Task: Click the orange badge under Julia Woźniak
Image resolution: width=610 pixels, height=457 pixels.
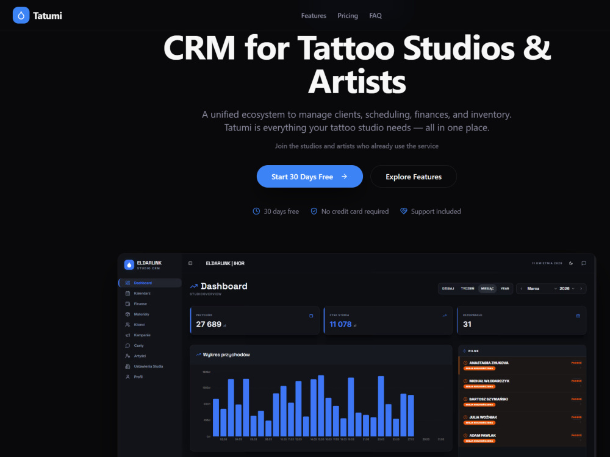Action: click(x=479, y=423)
